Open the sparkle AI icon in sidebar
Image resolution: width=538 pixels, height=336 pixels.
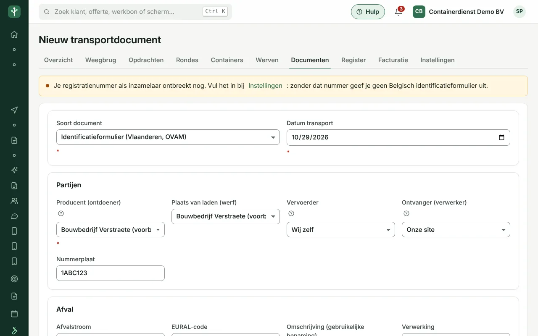[x=14, y=170]
